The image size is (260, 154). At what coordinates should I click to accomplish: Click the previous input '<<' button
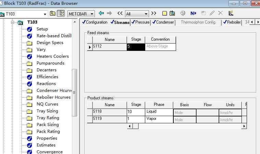click(120, 13)
